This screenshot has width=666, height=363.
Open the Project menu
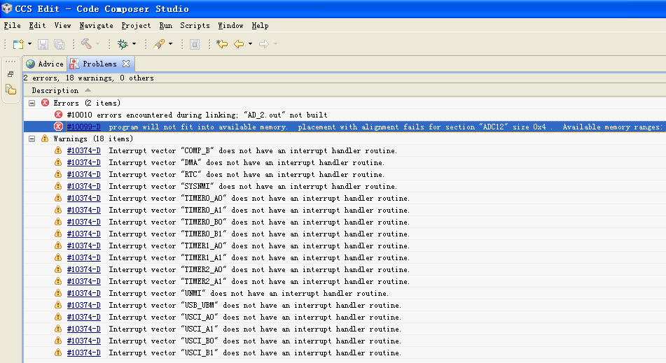(136, 25)
